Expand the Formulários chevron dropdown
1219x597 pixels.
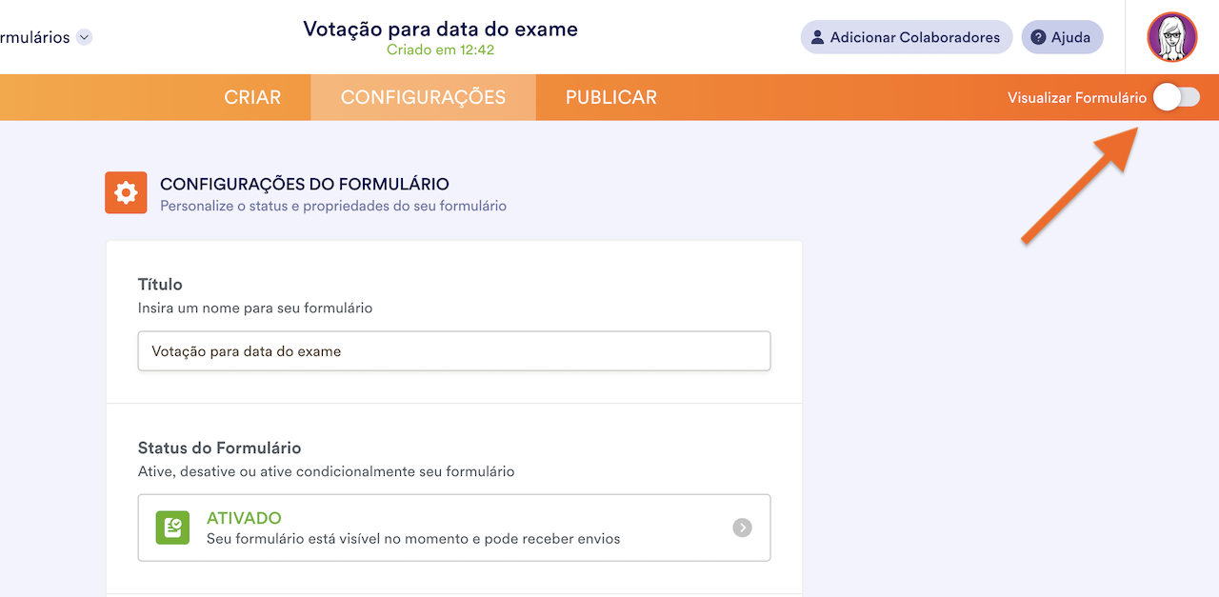[85, 38]
